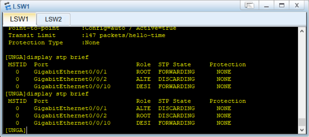The image size is (309, 137).
Task: Click the Protection Type :None line
Action: coord(54,43)
